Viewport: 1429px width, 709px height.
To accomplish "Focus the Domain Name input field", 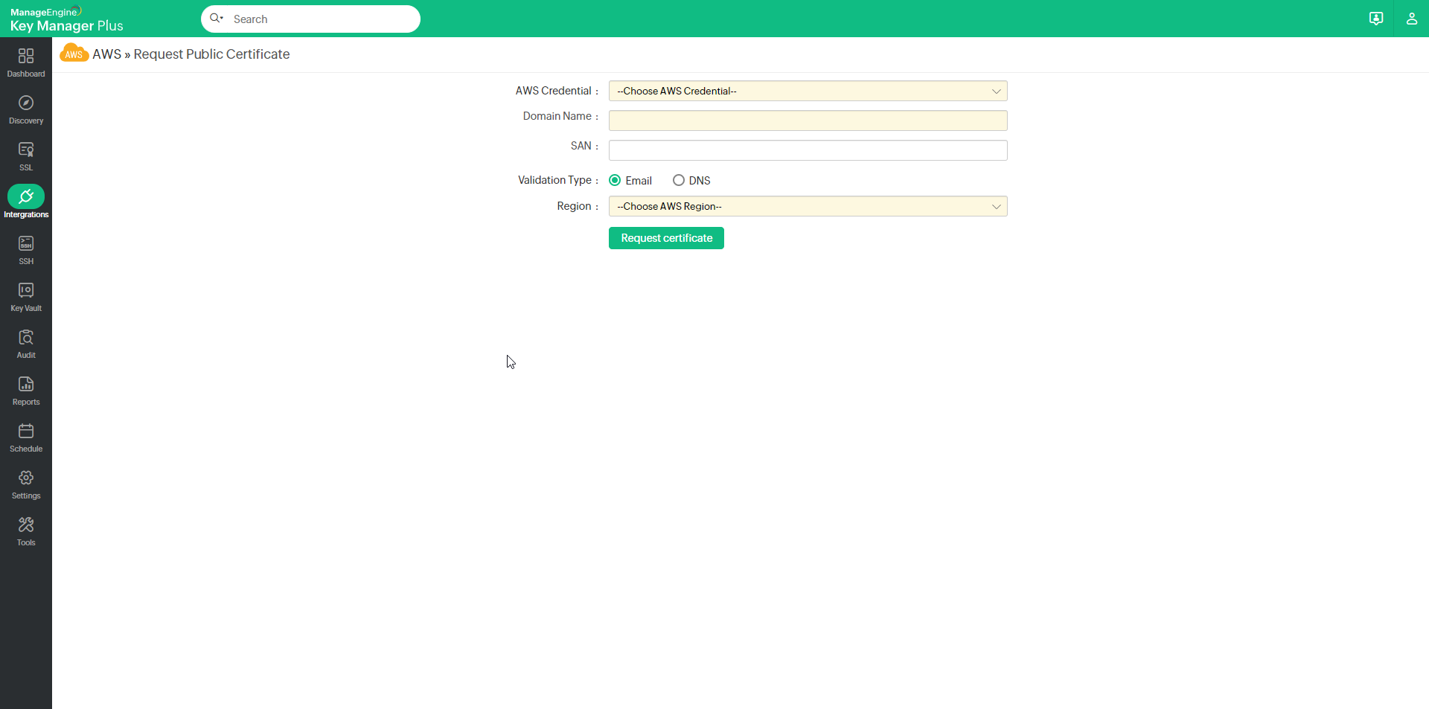I will 808,121.
